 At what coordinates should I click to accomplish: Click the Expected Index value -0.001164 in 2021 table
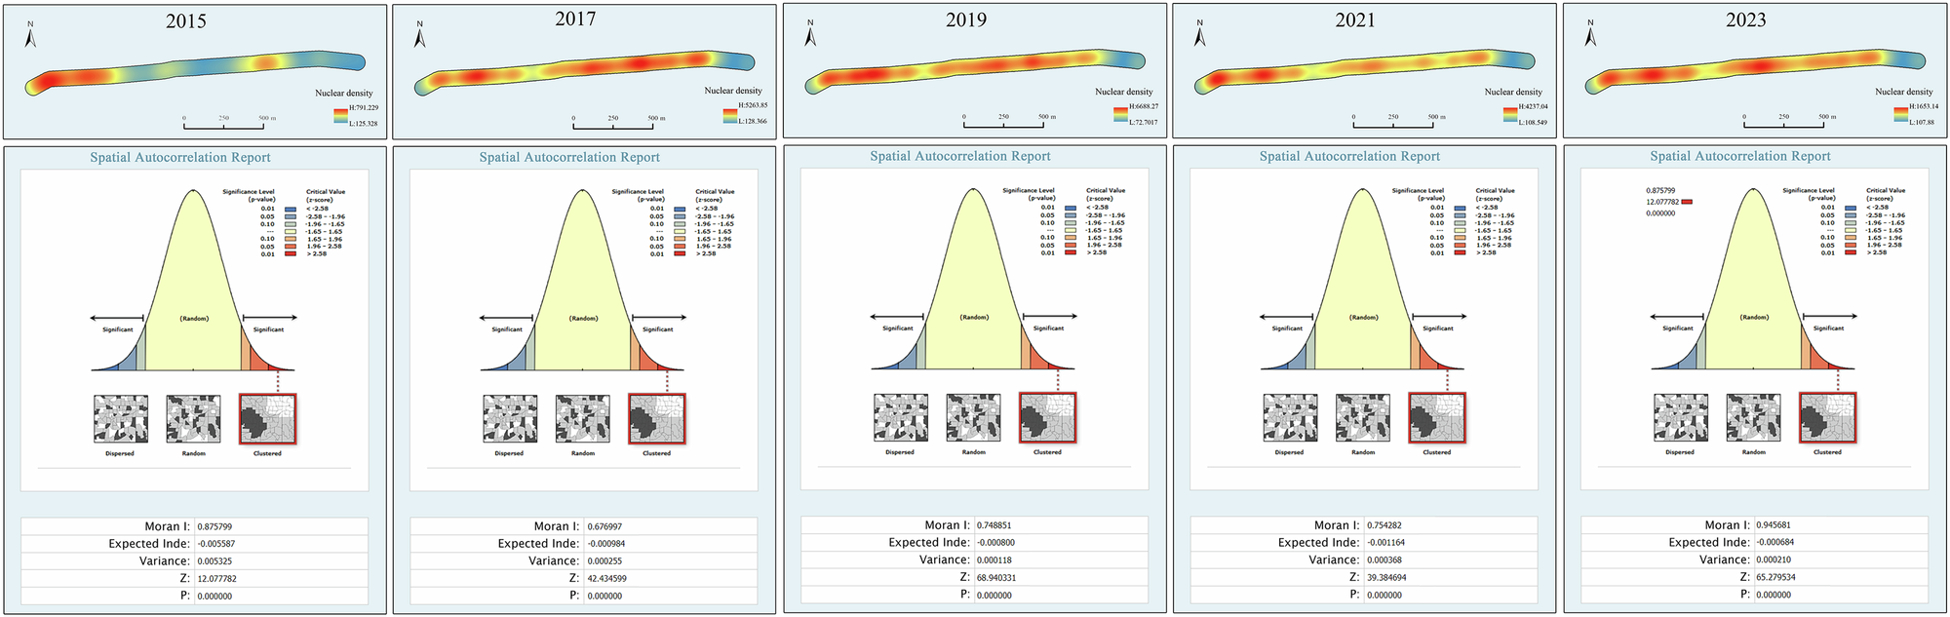1386,542
